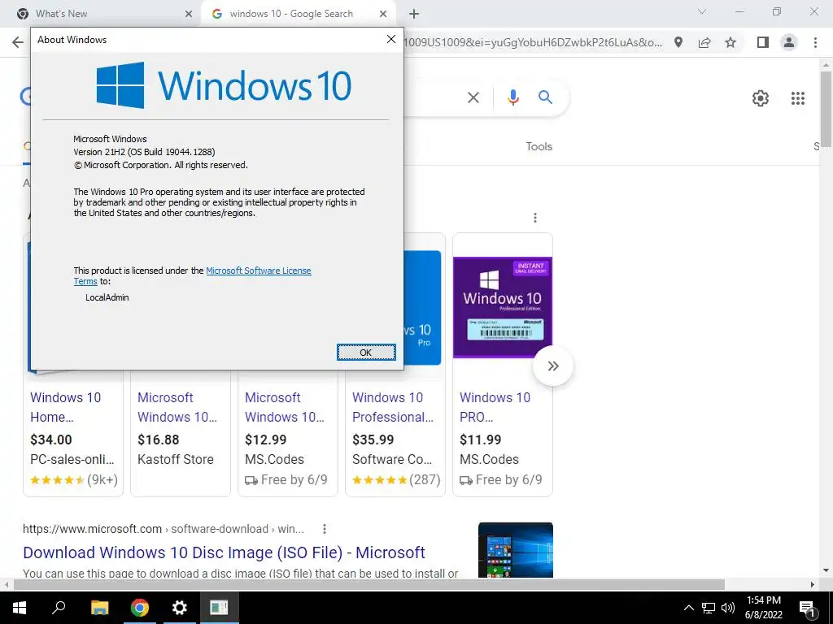Click the vertical page scrollbar thumb
Screen dimensions: 833x624
826,109
